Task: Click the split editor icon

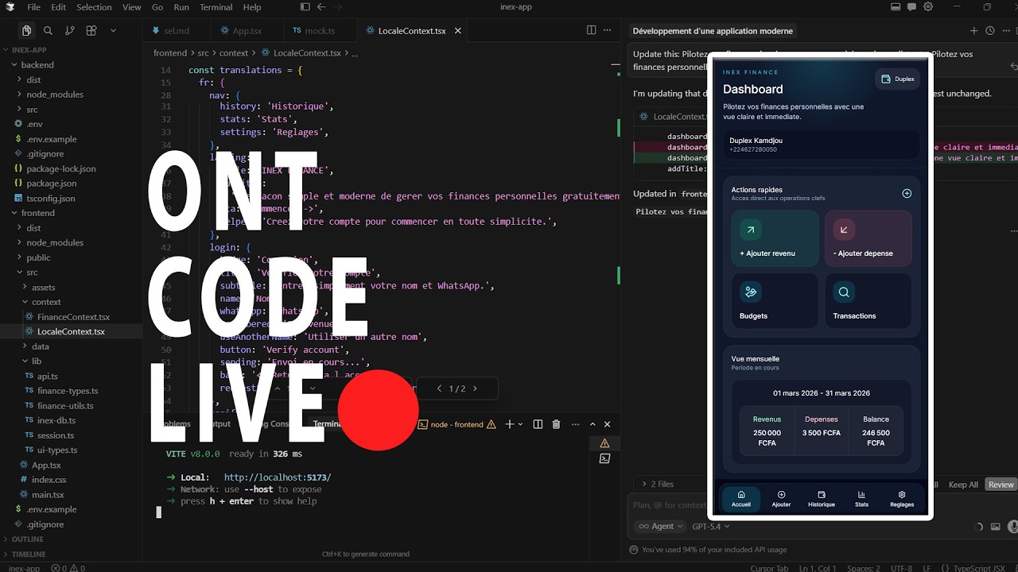Action: 591,30
